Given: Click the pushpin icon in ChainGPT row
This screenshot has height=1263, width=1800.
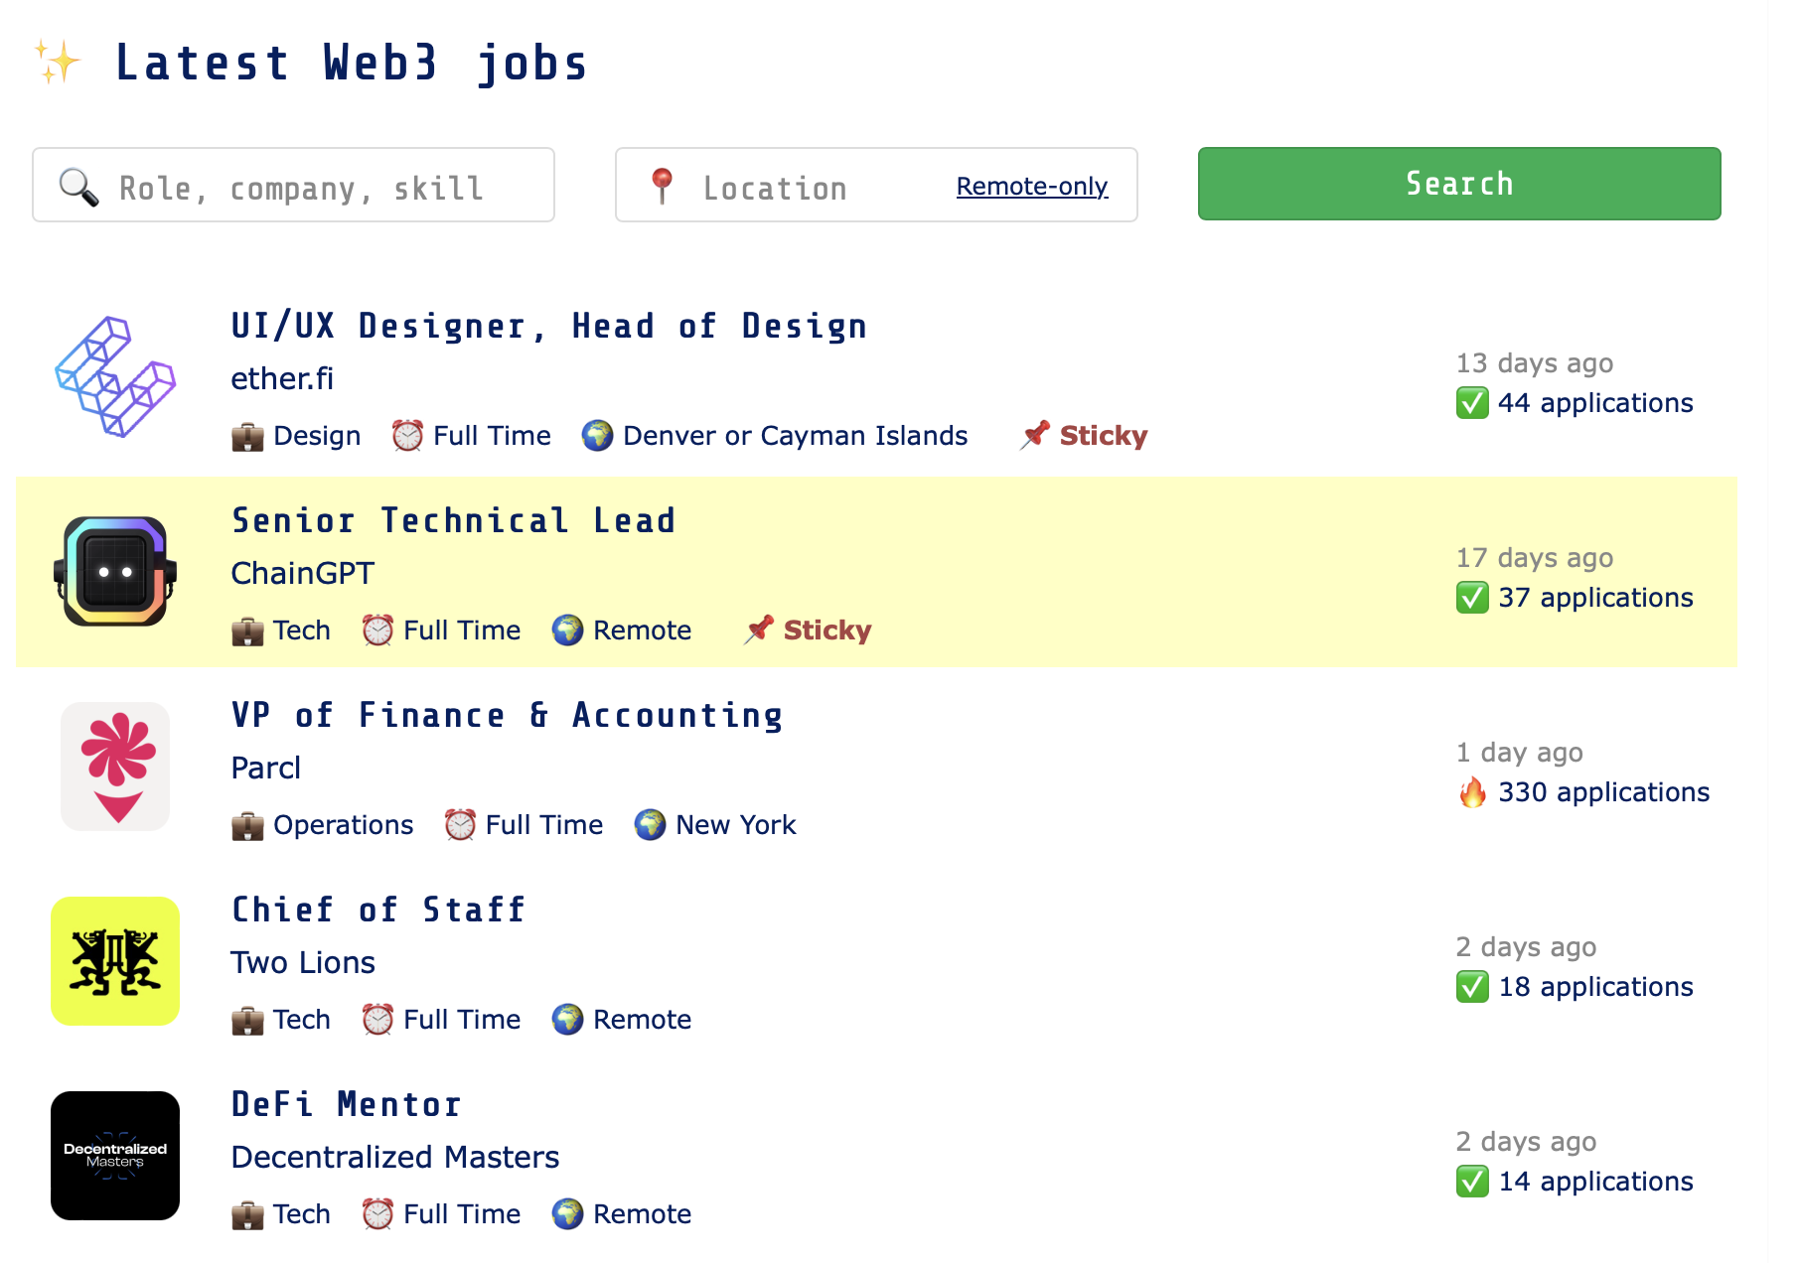Looking at the screenshot, I should [x=759, y=630].
